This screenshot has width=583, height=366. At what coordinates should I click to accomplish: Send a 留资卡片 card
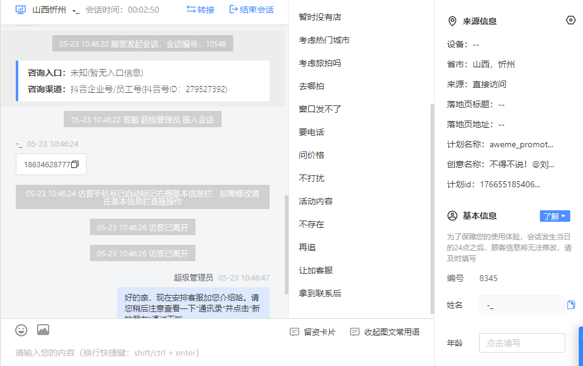coord(312,332)
